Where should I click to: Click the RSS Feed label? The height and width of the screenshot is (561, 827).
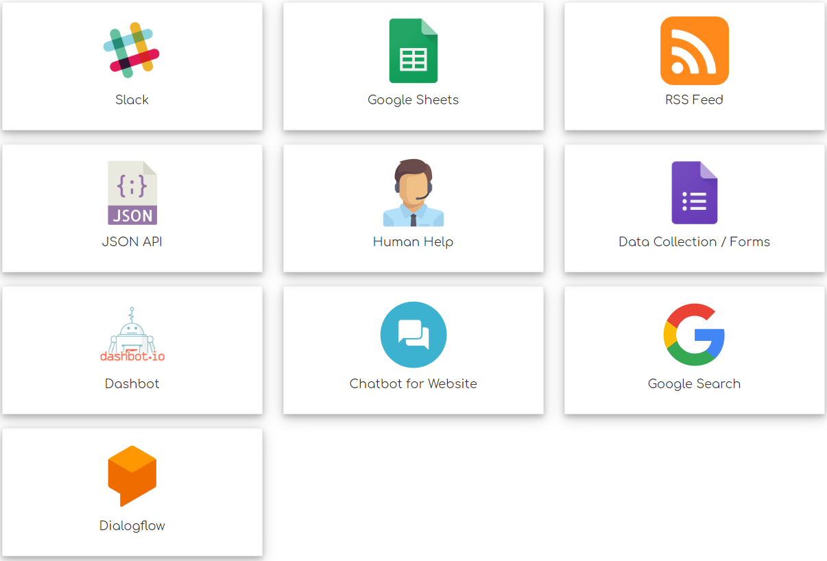[694, 100]
